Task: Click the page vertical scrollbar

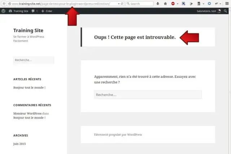Action: pyautogui.click(x=230, y=81)
